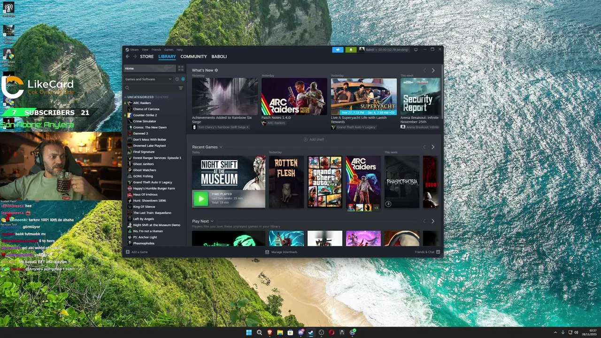601x338 pixels.
Task: Click the Add shelf plus button
Action: click(x=314, y=139)
